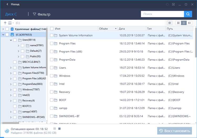Expand the Default(27) folder node
Screen dimensions: 197x138
point(18,51)
